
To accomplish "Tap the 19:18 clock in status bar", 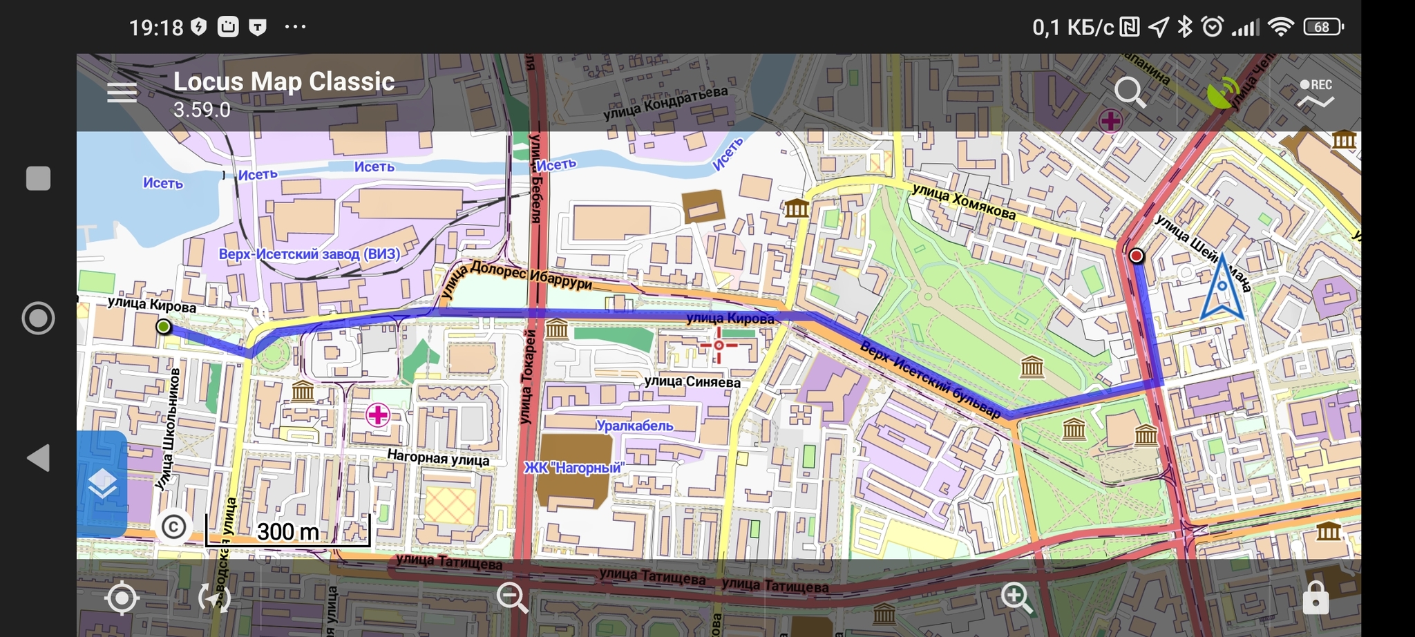I will [156, 28].
